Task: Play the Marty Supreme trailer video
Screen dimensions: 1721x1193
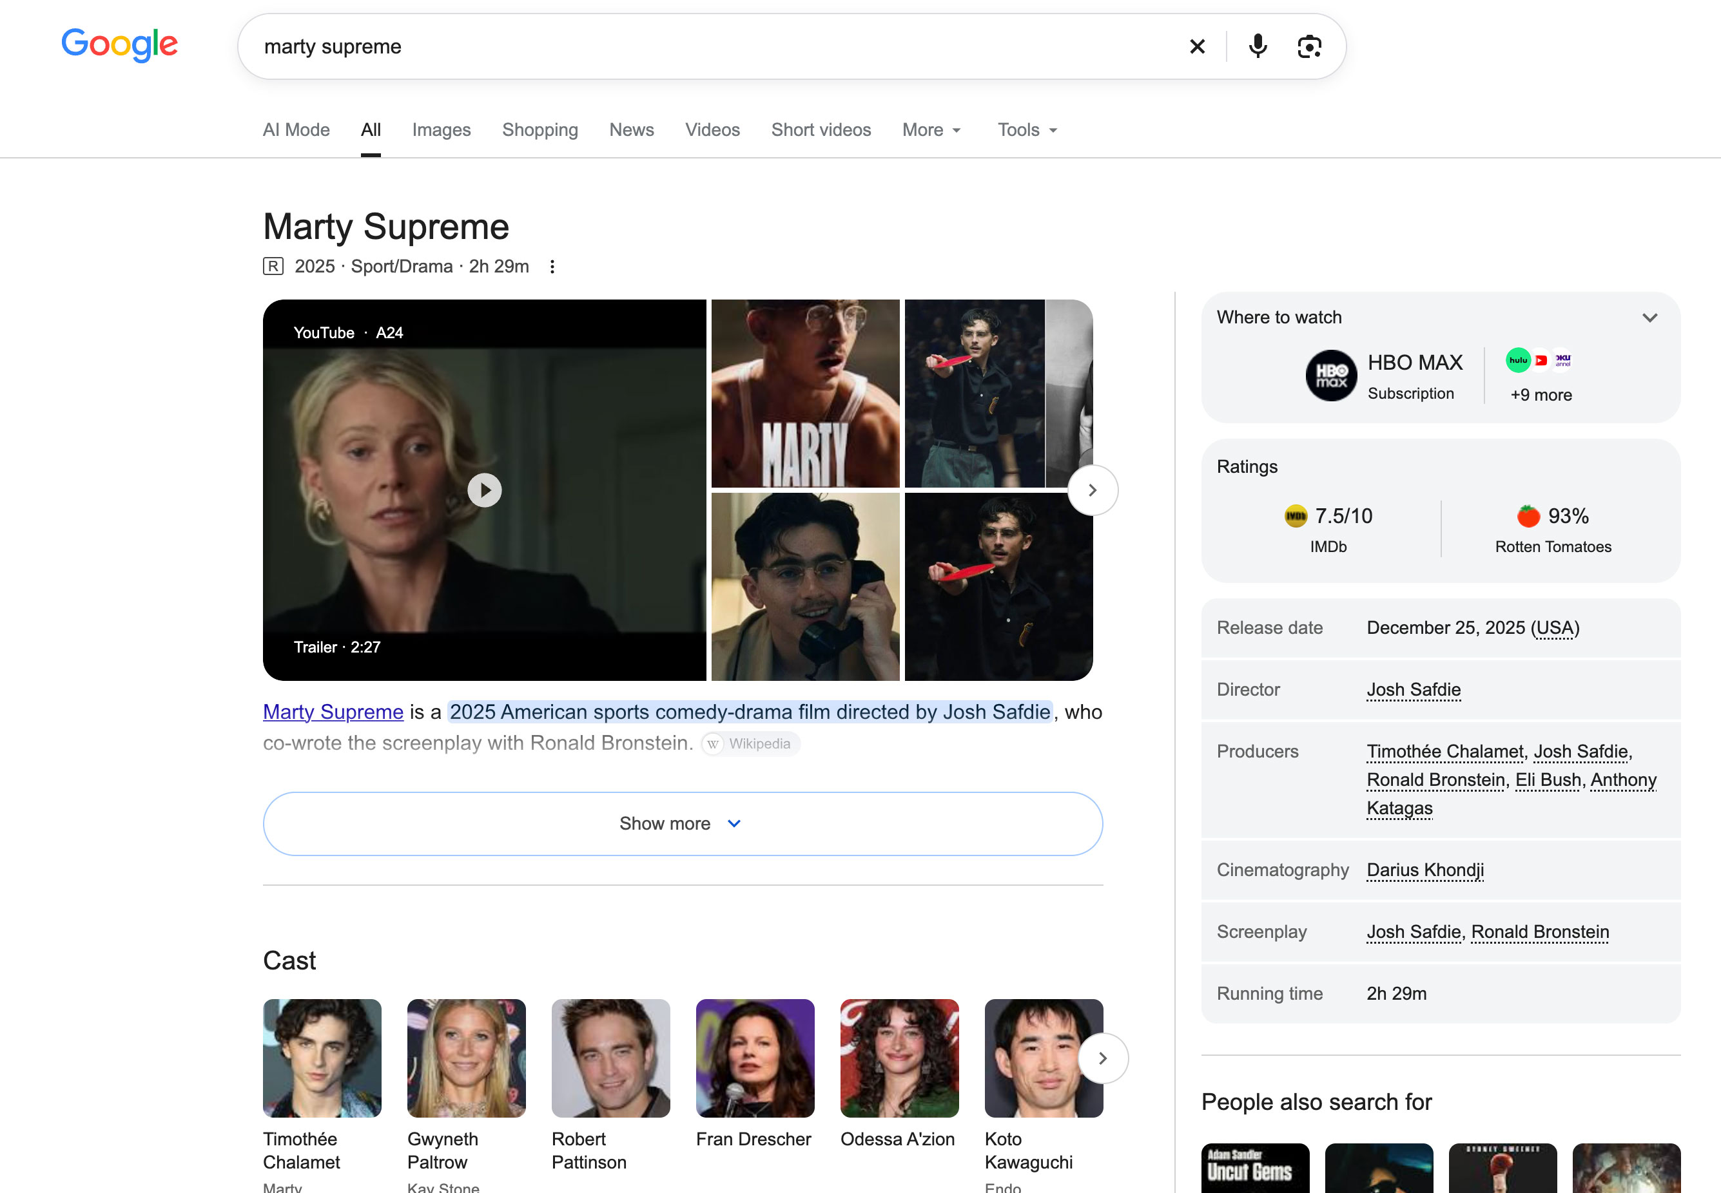Action: tap(484, 490)
